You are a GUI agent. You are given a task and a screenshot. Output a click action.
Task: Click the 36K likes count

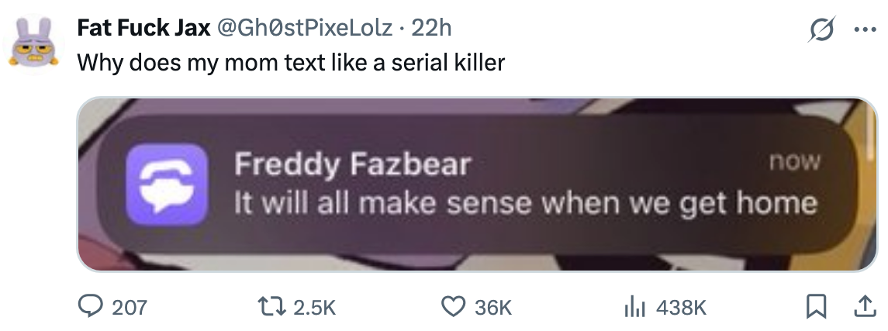click(493, 309)
